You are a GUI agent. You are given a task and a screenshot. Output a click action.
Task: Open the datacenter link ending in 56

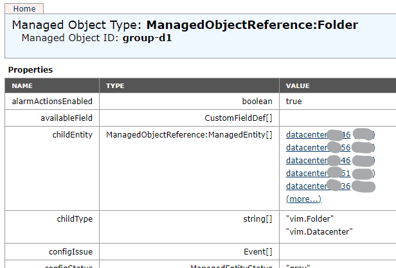click(x=307, y=148)
